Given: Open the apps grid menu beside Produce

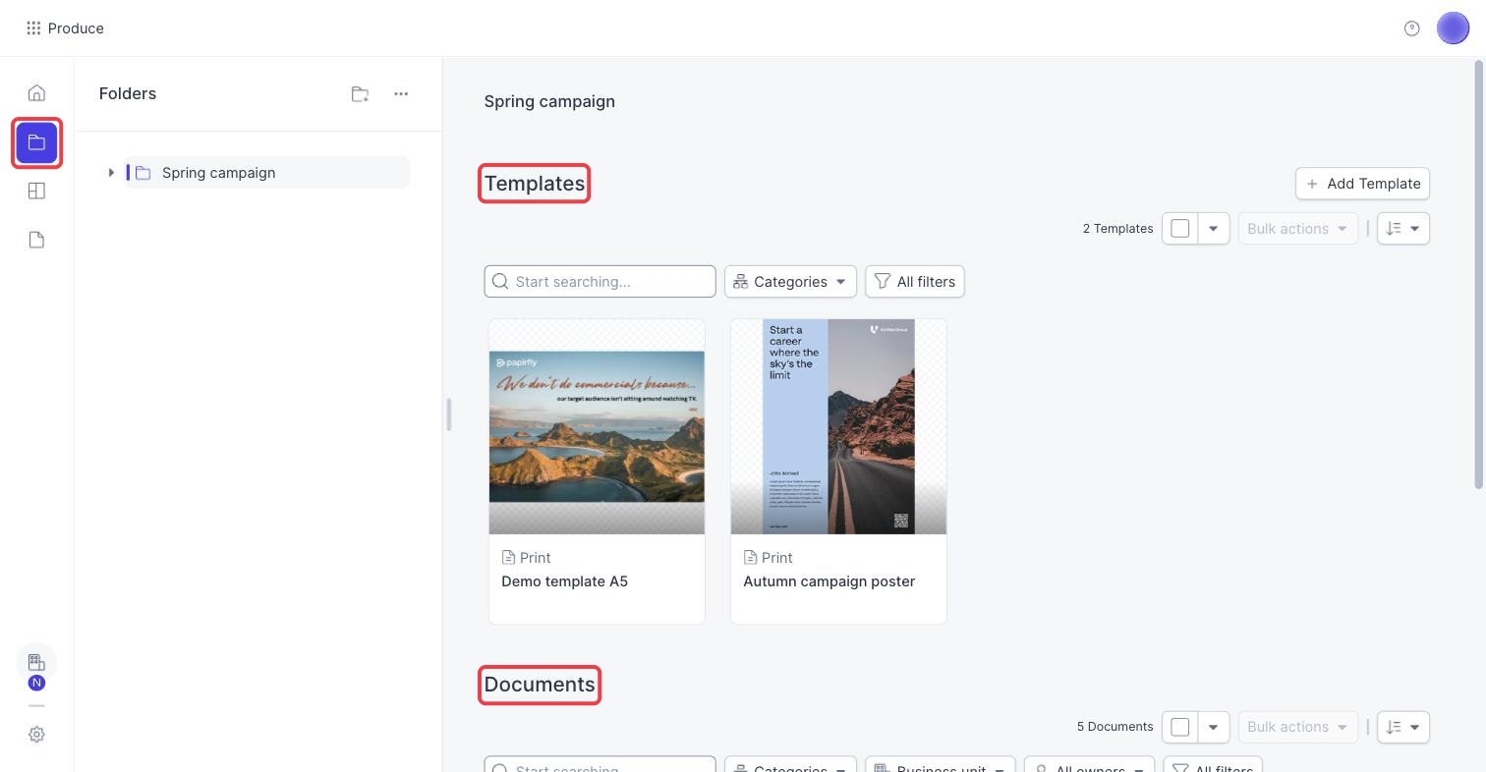Looking at the screenshot, I should (x=33, y=28).
